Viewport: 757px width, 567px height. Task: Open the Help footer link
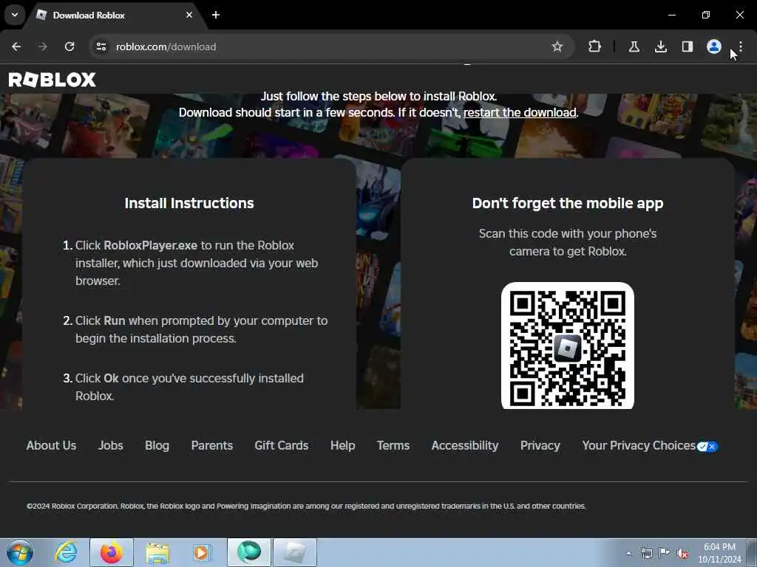tap(343, 445)
